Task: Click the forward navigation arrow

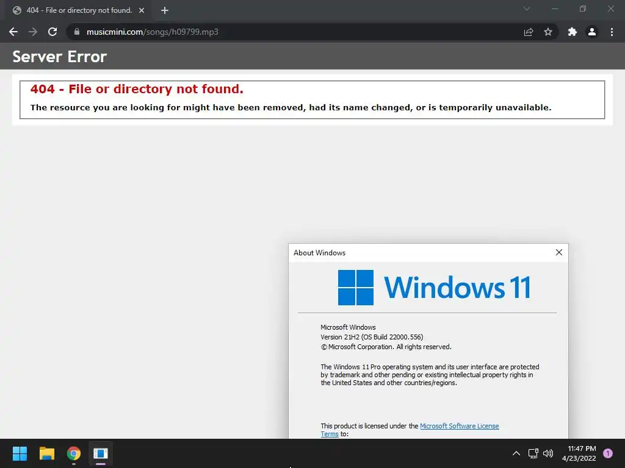Action: pos(33,32)
